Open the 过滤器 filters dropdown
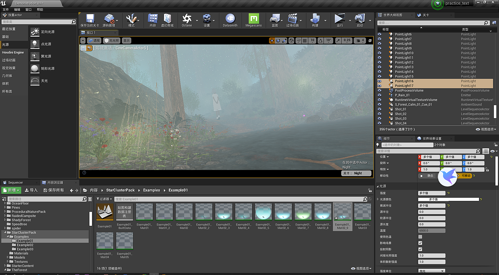499x275 pixels. 105,199
